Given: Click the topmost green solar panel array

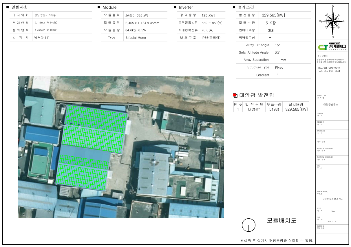Looking at the screenshot, I should pos(96,118).
